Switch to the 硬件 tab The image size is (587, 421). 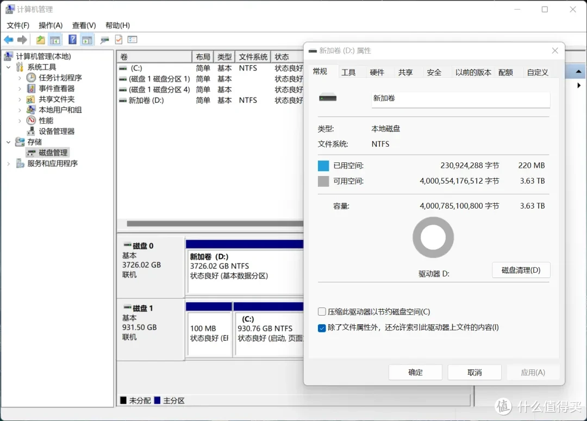[378, 72]
